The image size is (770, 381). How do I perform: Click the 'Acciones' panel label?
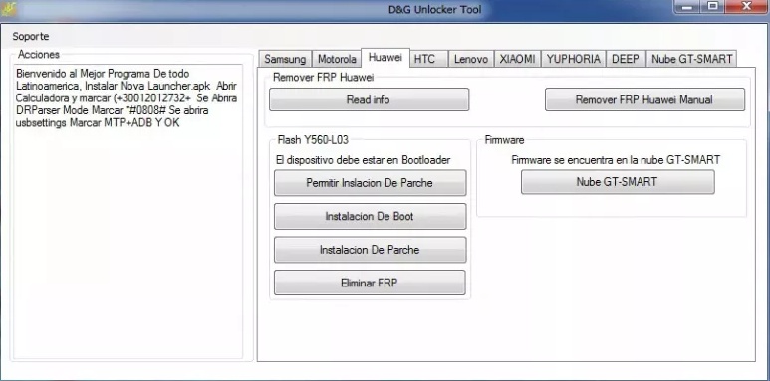click(39, 55)
